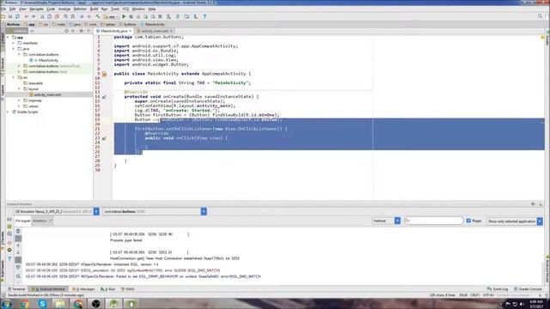The image size is (550, 309).
Task: Click the logcat search input field
Action: point(434,221)
